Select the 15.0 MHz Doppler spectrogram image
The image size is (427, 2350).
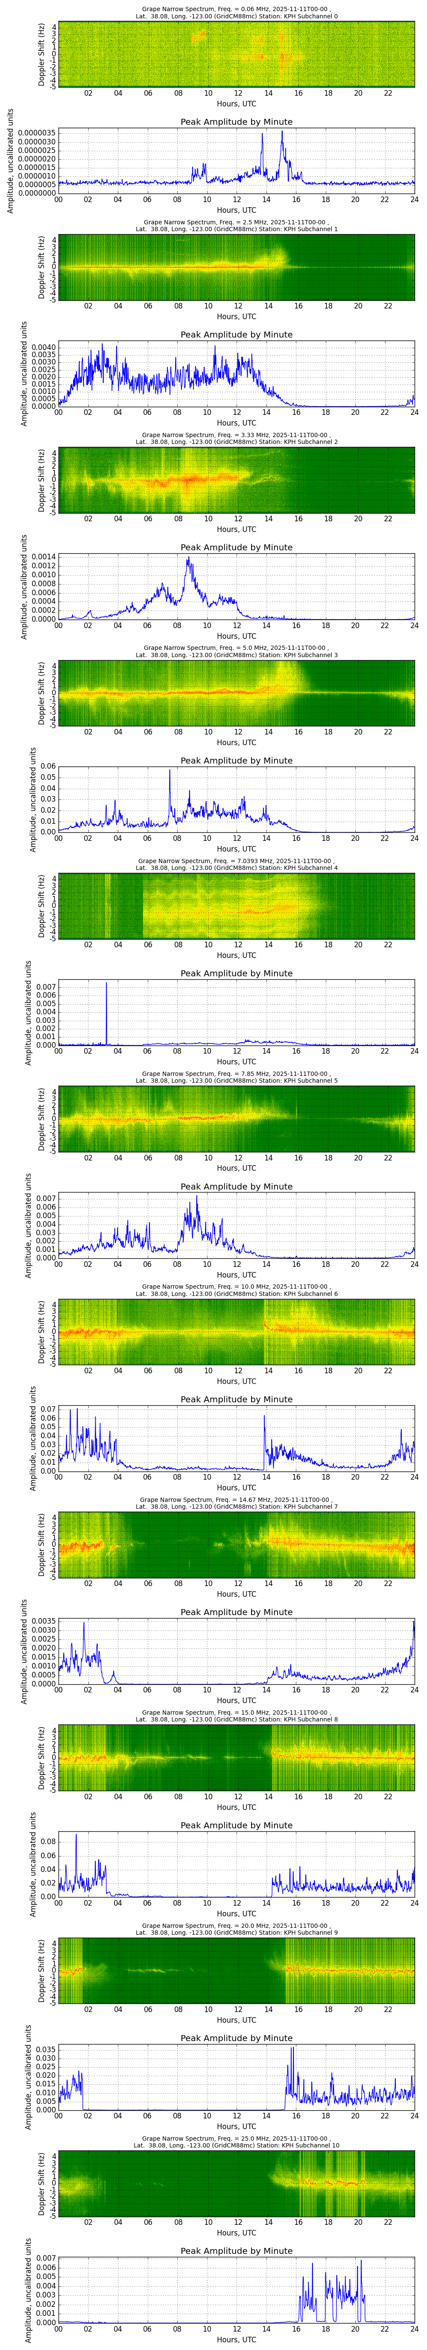coord(236,1758)
